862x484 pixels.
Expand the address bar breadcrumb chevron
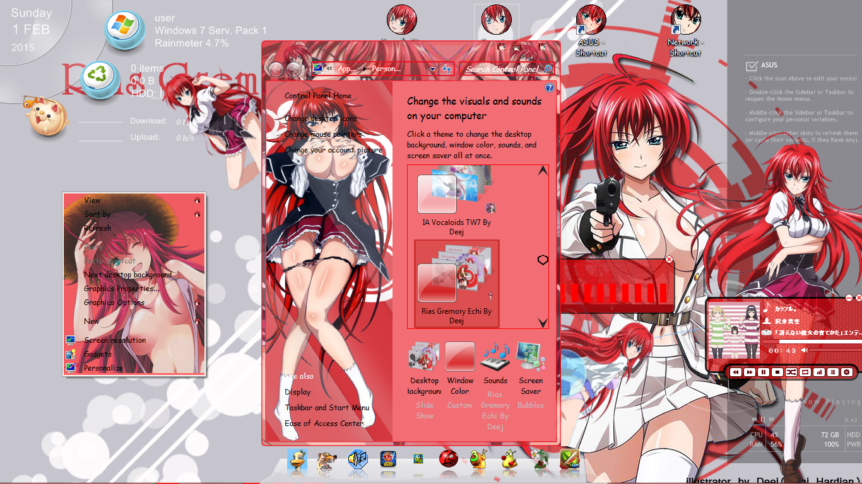click(329, 69)
